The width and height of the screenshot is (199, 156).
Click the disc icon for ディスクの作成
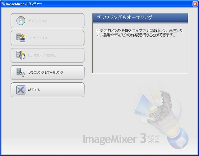point(21,21)
